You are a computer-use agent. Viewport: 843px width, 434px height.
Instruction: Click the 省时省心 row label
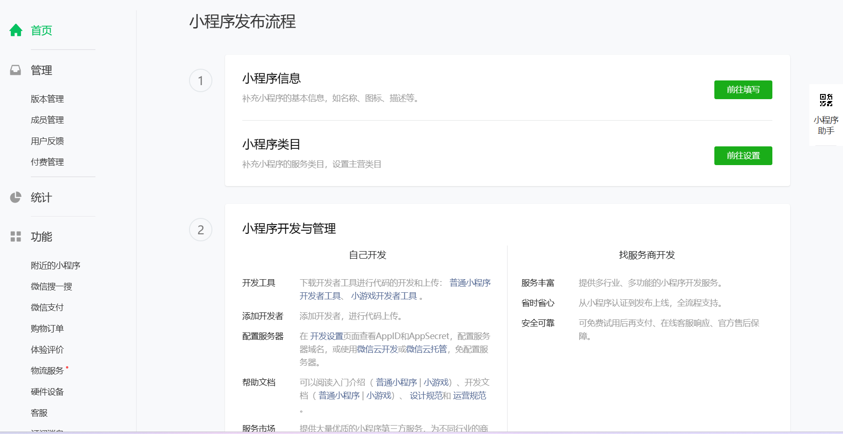[x=538, y=303]
